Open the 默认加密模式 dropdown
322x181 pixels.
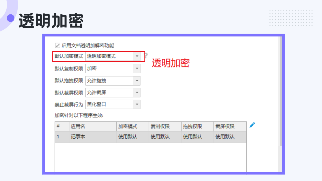[x=113, y=56]
